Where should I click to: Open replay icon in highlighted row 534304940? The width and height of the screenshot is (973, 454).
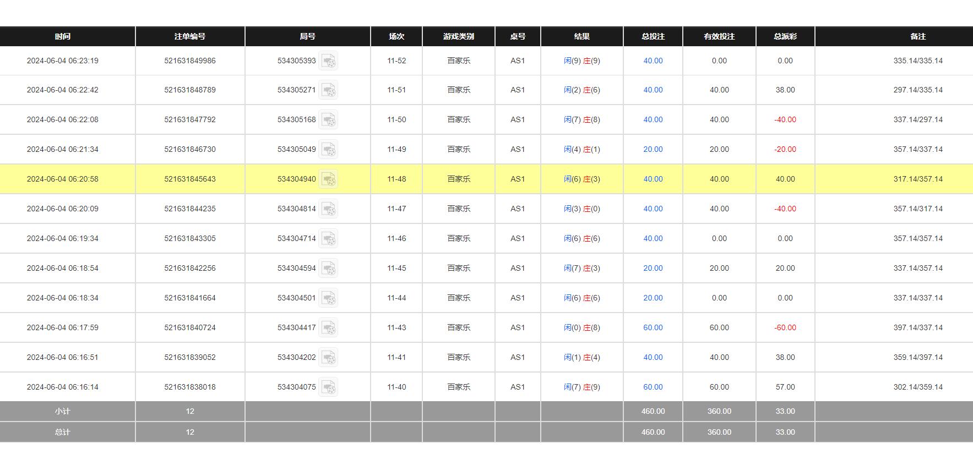(x=328, y=179)
